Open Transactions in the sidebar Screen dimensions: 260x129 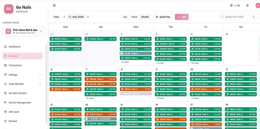click(23, 65)
